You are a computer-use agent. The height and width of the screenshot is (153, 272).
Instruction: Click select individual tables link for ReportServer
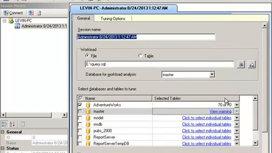click(207, 137)
